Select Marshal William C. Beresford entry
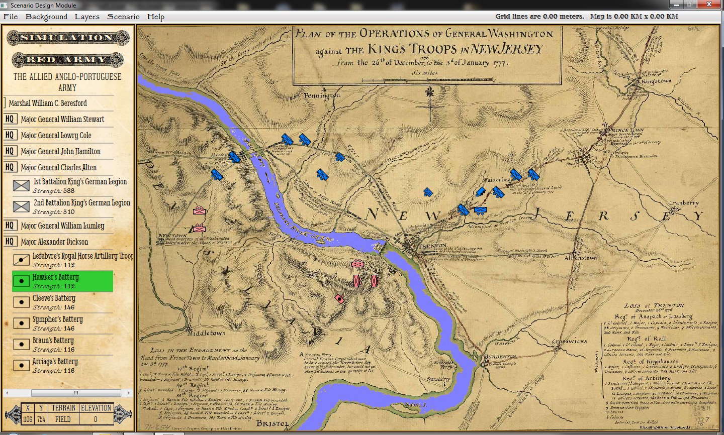The height and width of the screenshot is (435, 724). tap(48, 103)
